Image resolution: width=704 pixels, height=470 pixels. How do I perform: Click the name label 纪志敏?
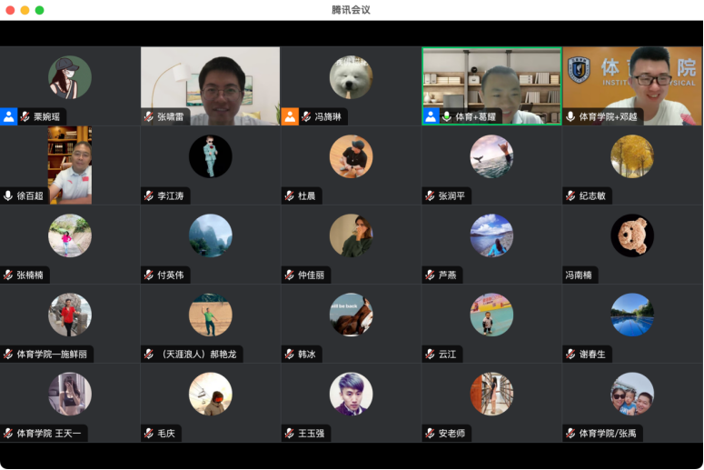[x=592, y=195]
